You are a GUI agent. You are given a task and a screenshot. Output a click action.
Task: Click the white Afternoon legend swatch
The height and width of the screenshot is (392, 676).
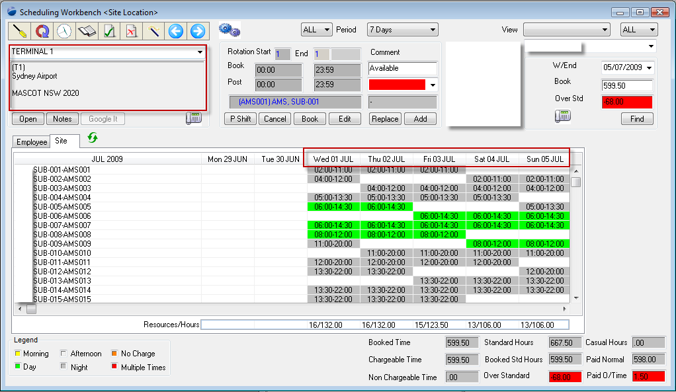pyautogui.click(x=63, y=353)
